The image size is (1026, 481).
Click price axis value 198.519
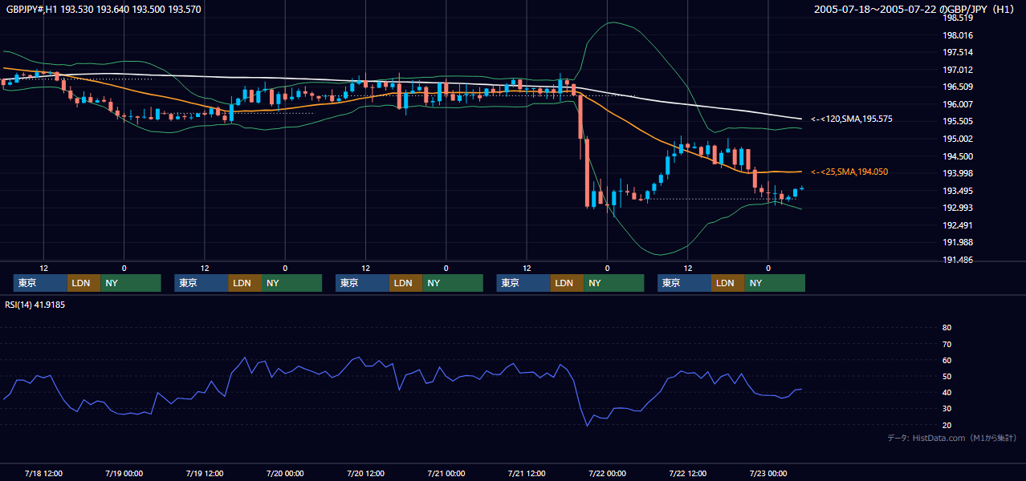[958, 18]
